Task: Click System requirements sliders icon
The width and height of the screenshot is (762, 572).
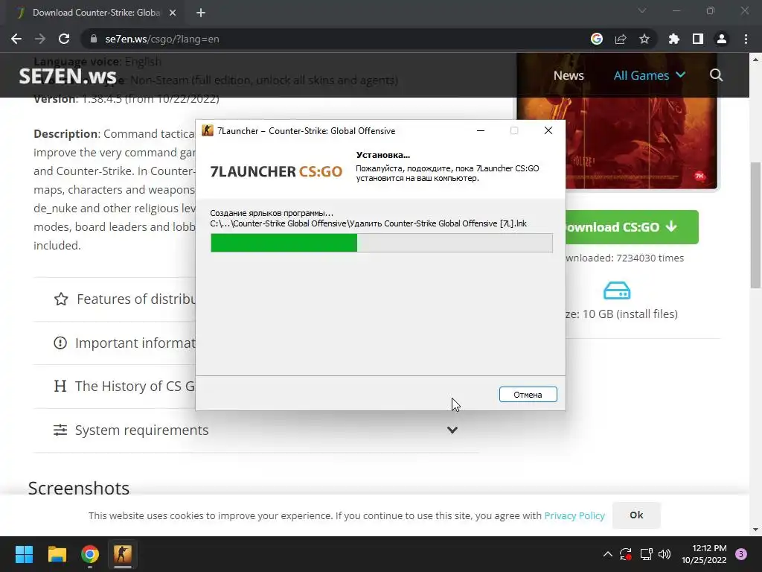Action: point(60,430)
